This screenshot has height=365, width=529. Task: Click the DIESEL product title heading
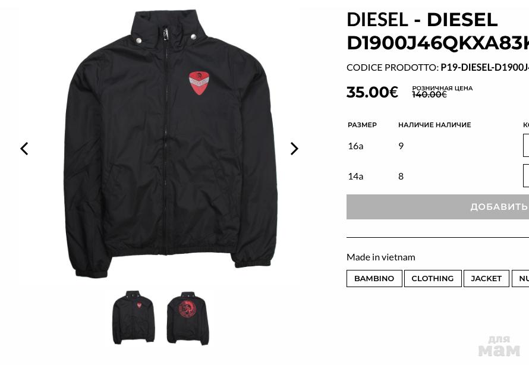437,31
